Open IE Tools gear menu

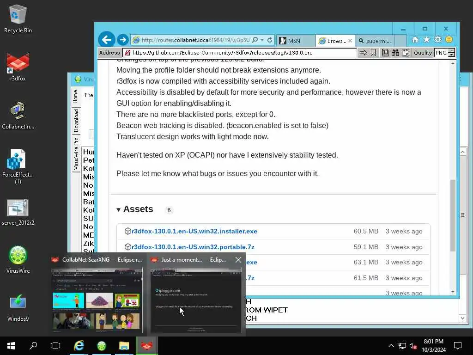pos(438,40)
